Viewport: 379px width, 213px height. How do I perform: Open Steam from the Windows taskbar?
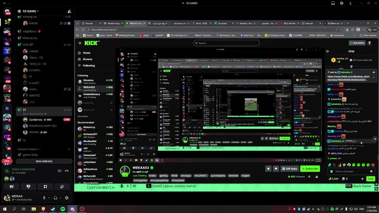pyautogui.click(x=53, y=209)
